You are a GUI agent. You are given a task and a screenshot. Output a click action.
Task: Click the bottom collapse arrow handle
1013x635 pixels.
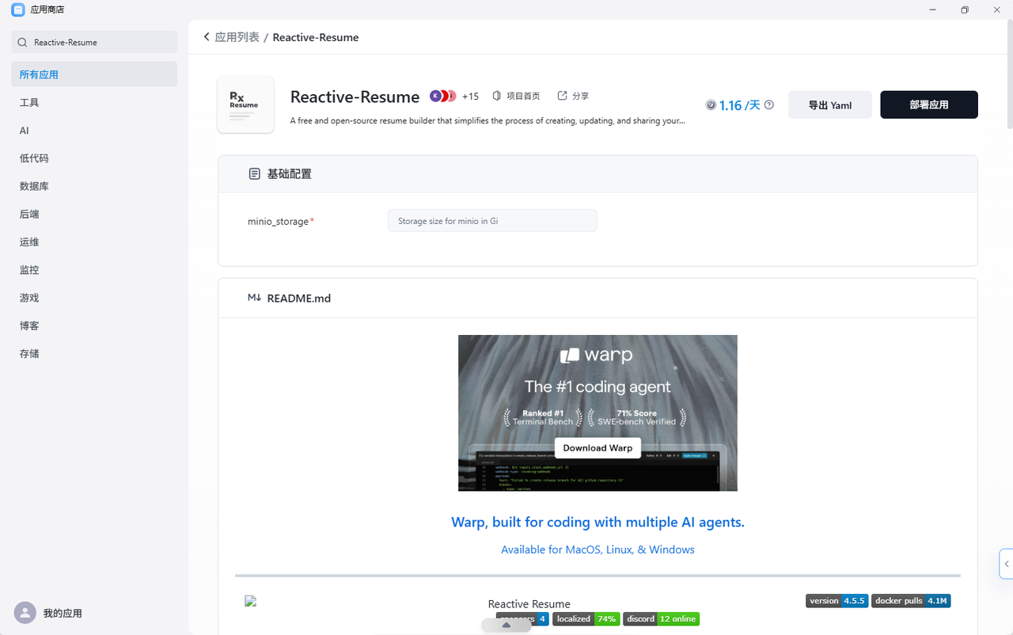506,625
